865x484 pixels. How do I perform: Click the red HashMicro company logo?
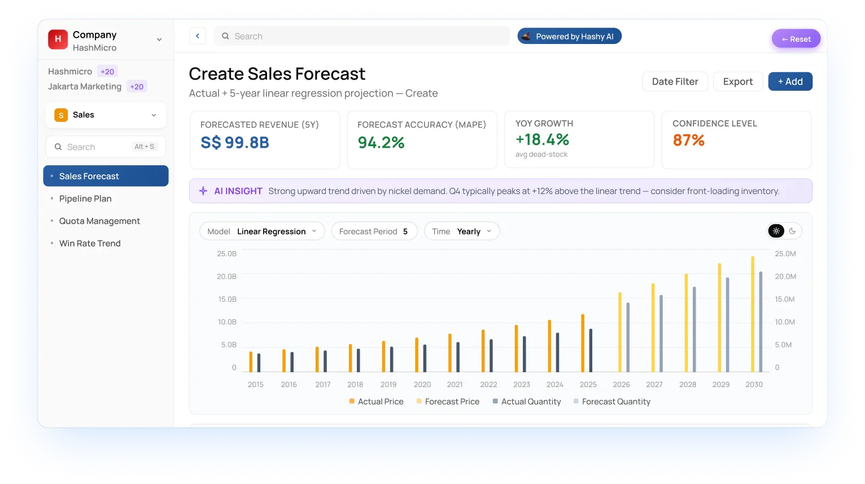coord(58,39)
